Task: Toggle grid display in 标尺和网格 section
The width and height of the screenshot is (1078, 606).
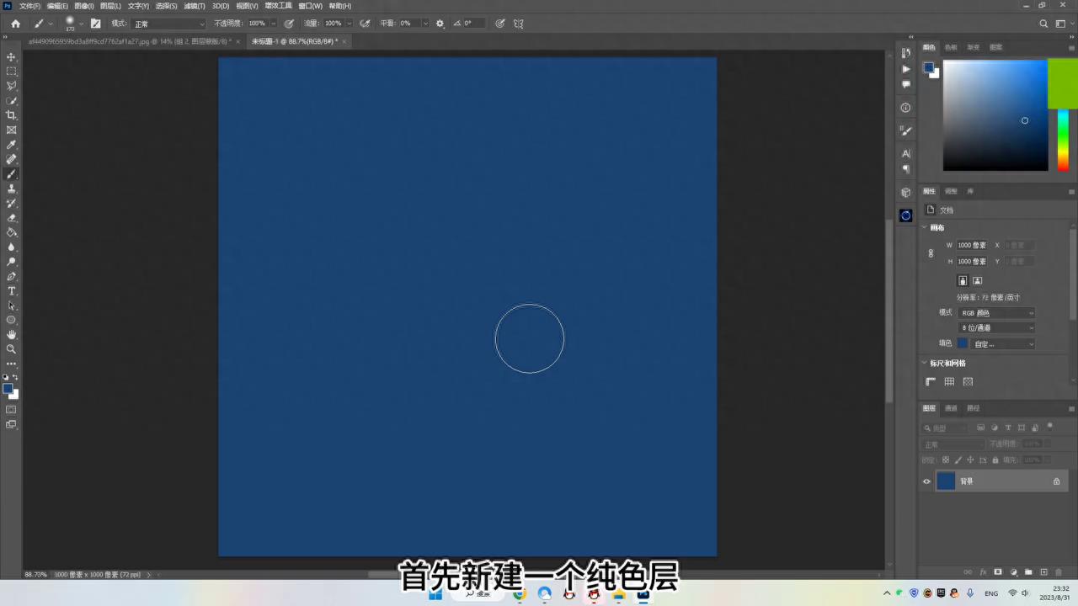Action: tap(949, 381)
